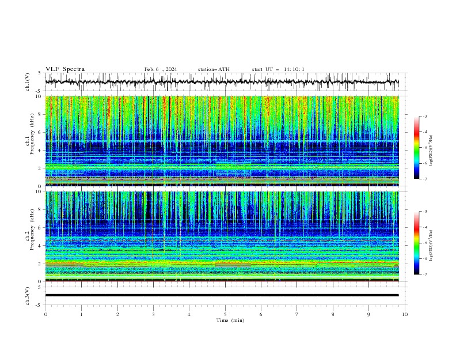Click the "-3" label on ch.1 color bar
The height and width of the screenshot is (353, 456).
(x=424, y=116)
